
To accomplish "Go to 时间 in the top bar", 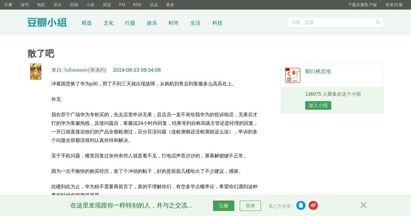I will 137,5.
